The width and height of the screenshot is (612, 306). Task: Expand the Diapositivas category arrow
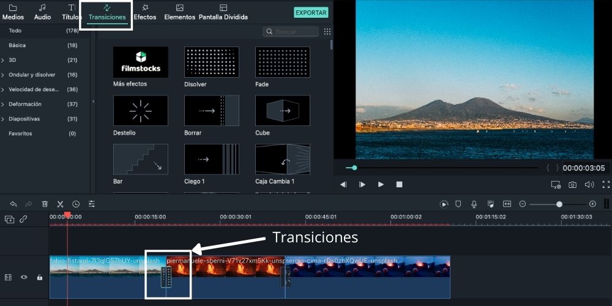point(2,119)
